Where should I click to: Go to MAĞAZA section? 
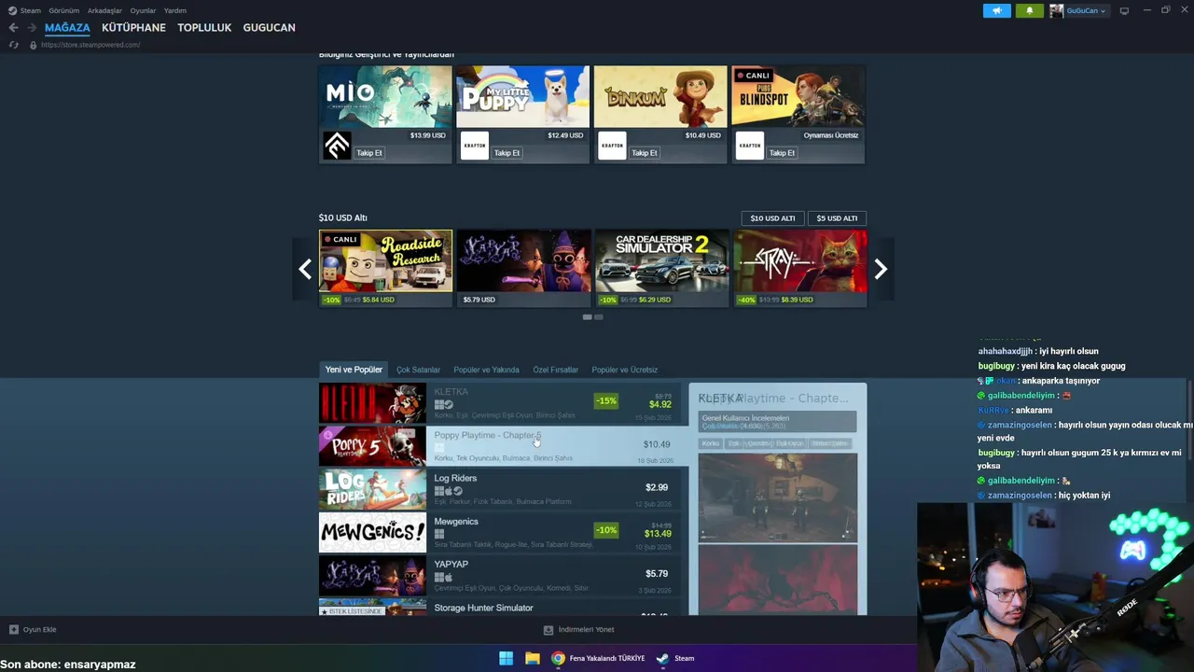[67, 28]
